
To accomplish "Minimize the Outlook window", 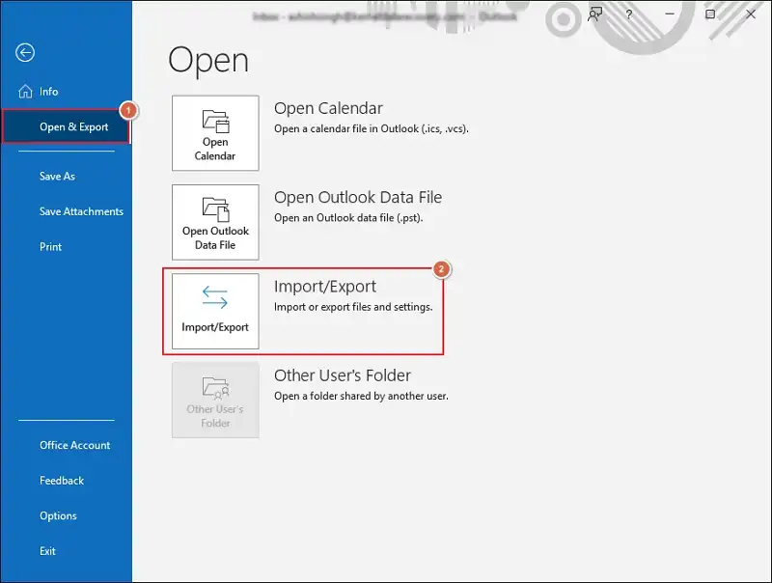I will click(670, 14).
